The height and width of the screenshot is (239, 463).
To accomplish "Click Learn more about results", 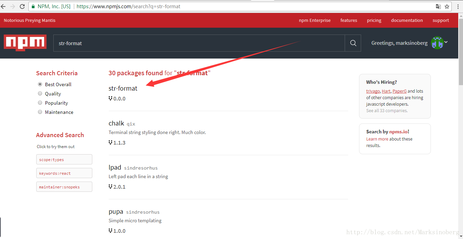I will pos(377,139).
